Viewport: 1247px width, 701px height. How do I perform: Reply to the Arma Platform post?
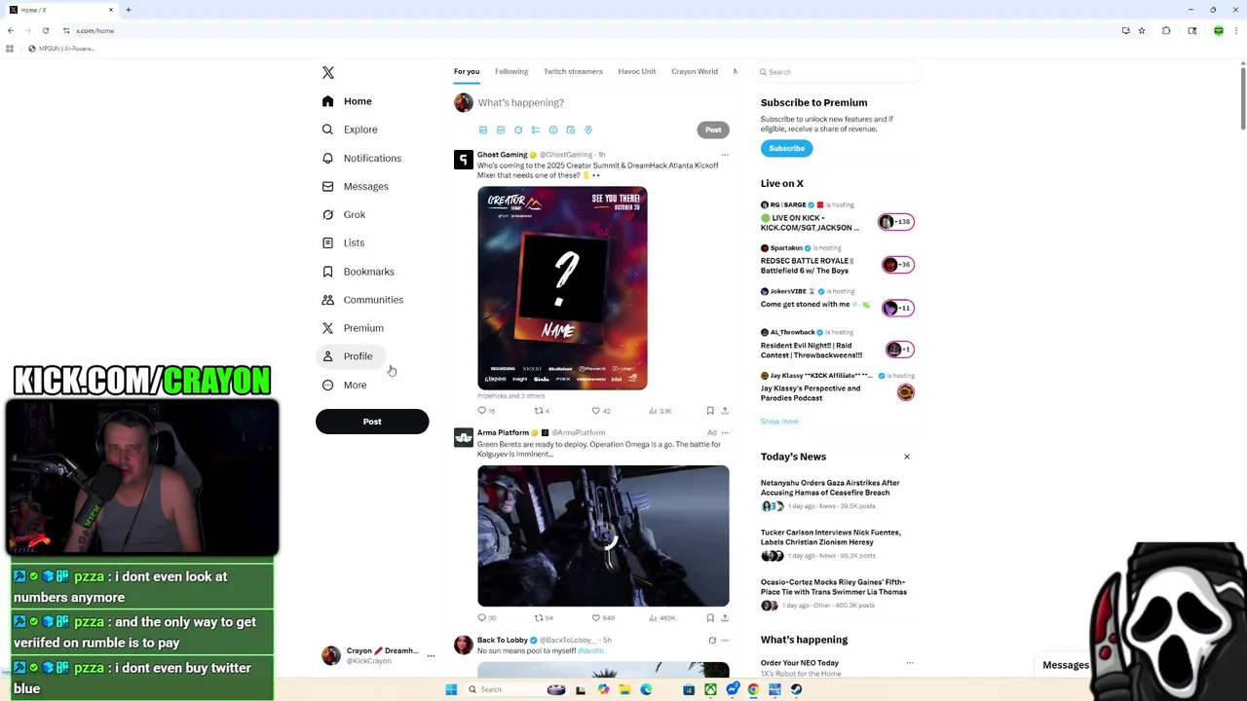click(x=487, y=617)
